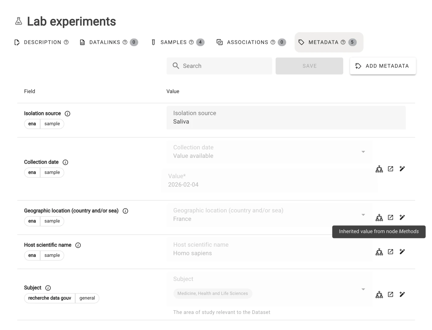Switch to the Datalinks tab
The image size is (432, 330).
click(x=109, y=42)
